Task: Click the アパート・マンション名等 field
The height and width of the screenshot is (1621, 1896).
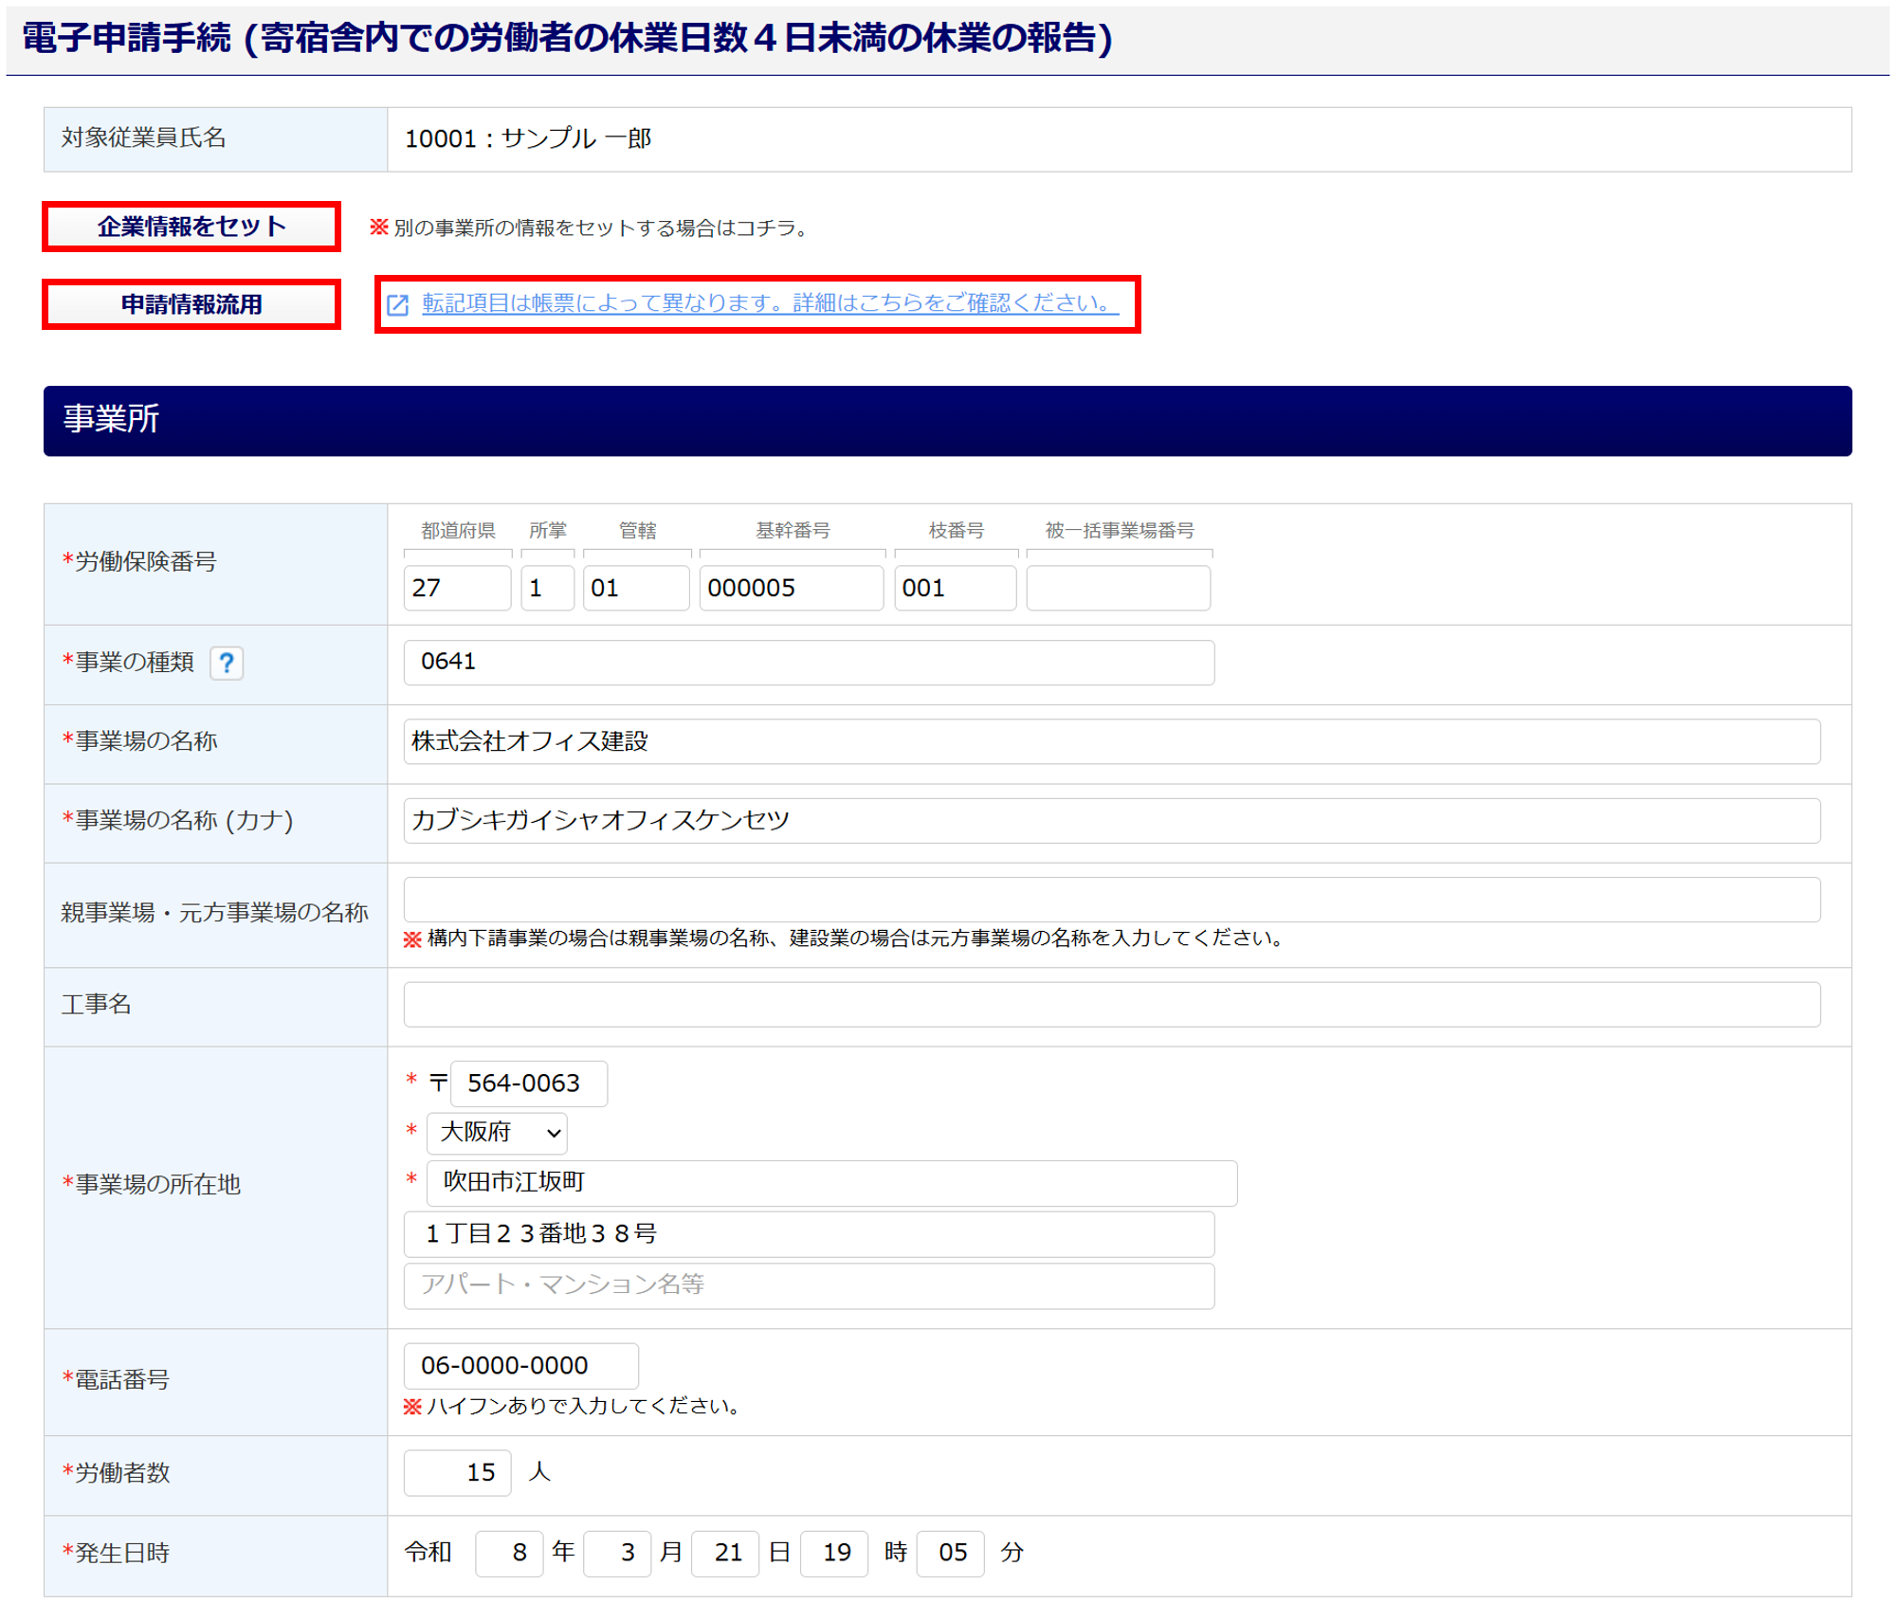Action: (808, 1284)
